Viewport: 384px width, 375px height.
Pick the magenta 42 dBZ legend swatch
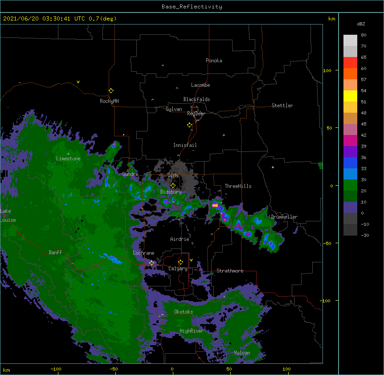[350, 140]
